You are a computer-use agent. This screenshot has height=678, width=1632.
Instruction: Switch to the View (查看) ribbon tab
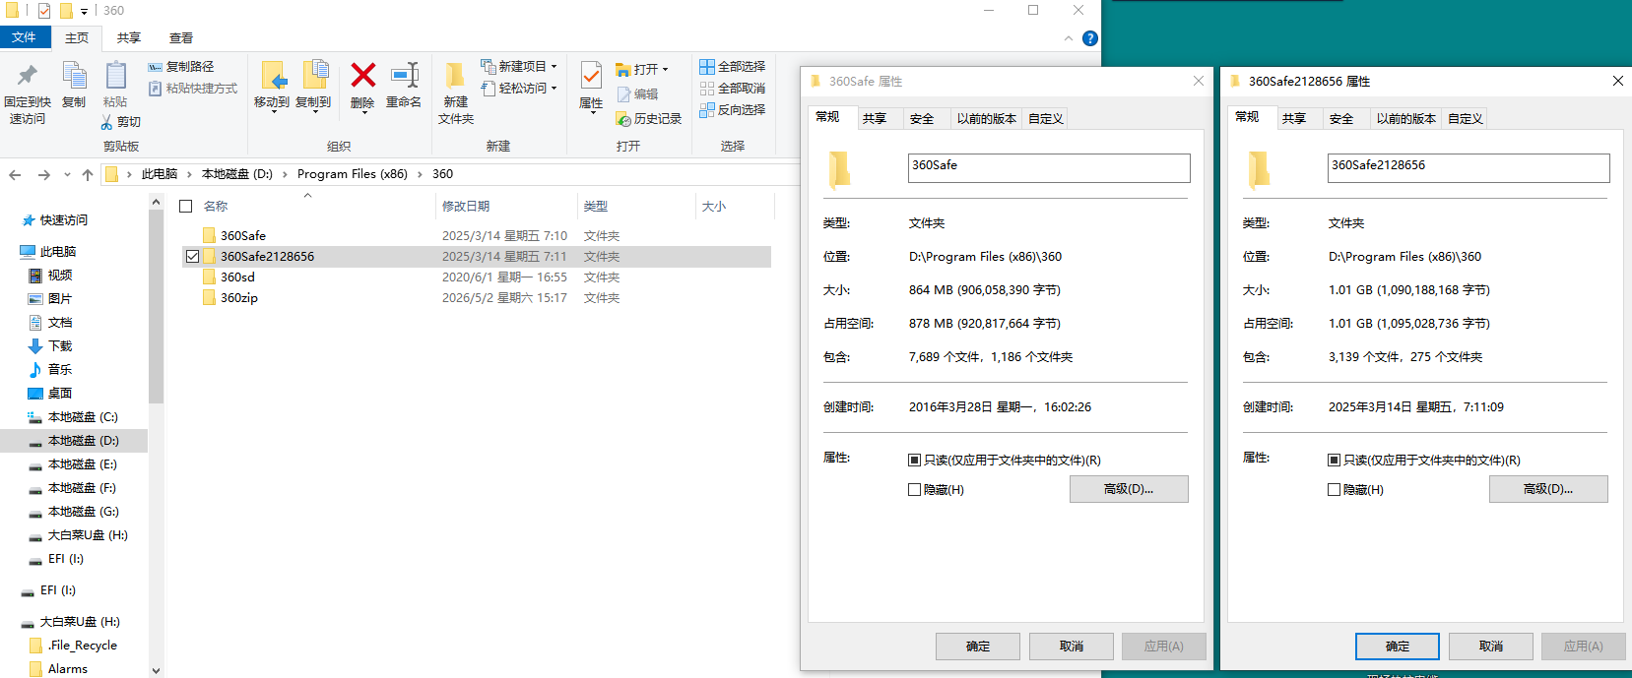(181, 38)
